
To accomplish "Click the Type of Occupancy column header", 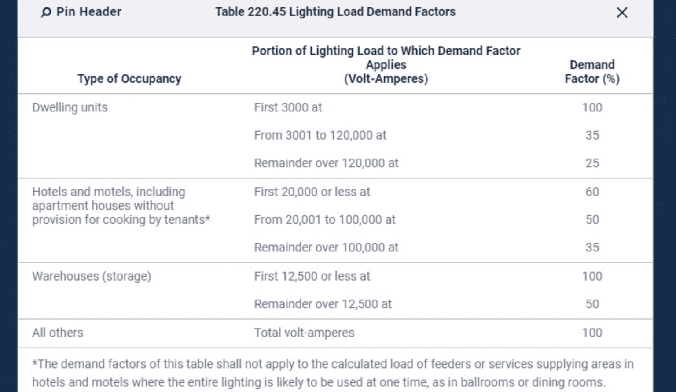I will [x=130, y=79].
